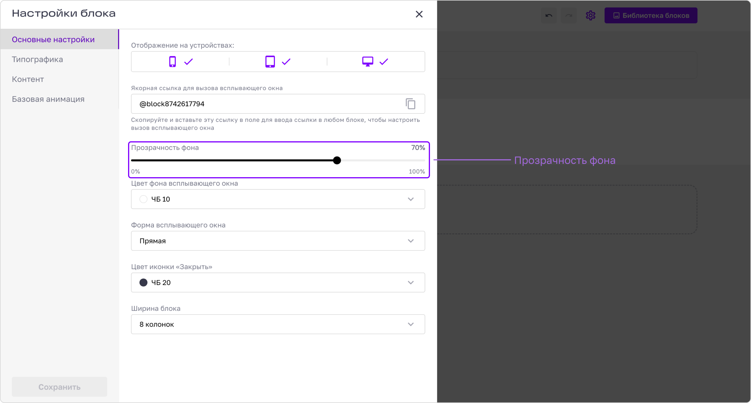
Task: Click the 100% slider maximum label
Action: pyautogui.click(x=417, y=171)
